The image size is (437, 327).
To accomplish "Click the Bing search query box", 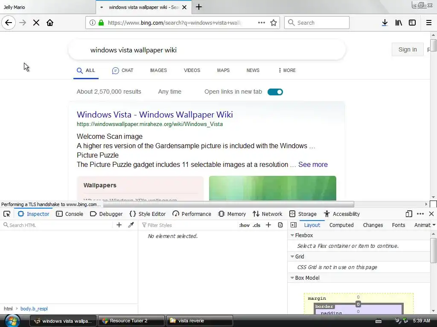I will pyautogui.click(x=207, y=50).
